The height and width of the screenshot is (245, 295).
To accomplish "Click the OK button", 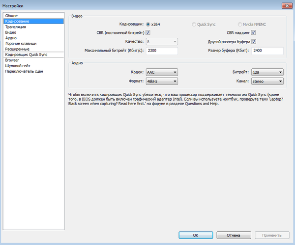I will click(196, 235).
